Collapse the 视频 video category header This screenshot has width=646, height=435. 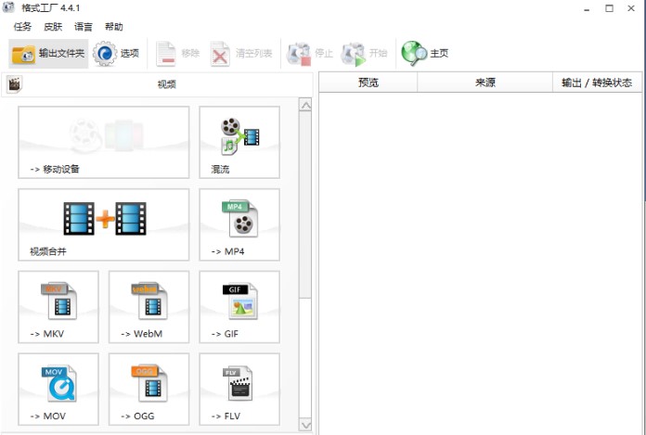coord(165,84)
